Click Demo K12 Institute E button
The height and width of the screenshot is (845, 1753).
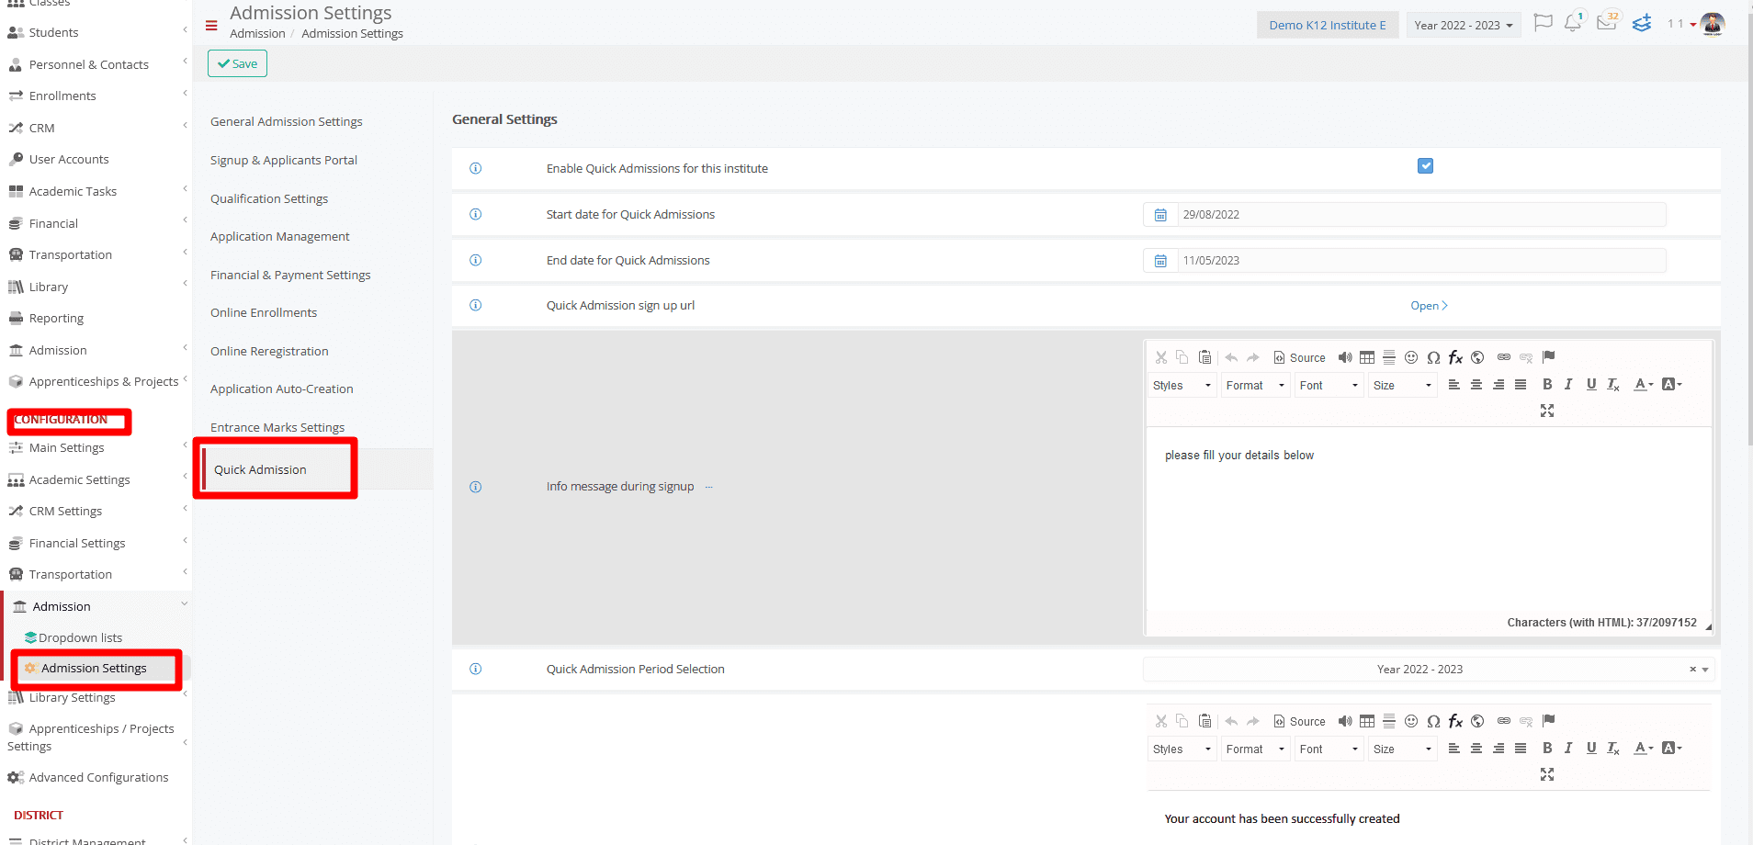pyautogui.click(x=1328, y=25)
